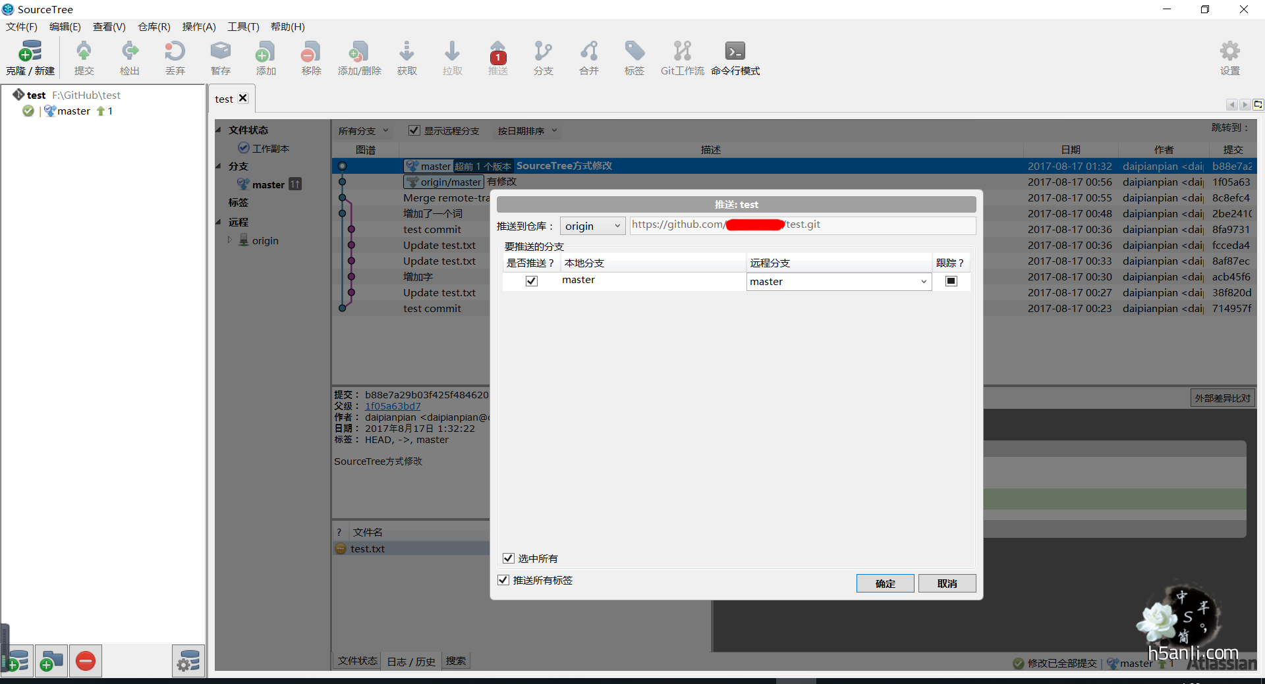Open the remote branch master dropdown

(x=839, y=281)
